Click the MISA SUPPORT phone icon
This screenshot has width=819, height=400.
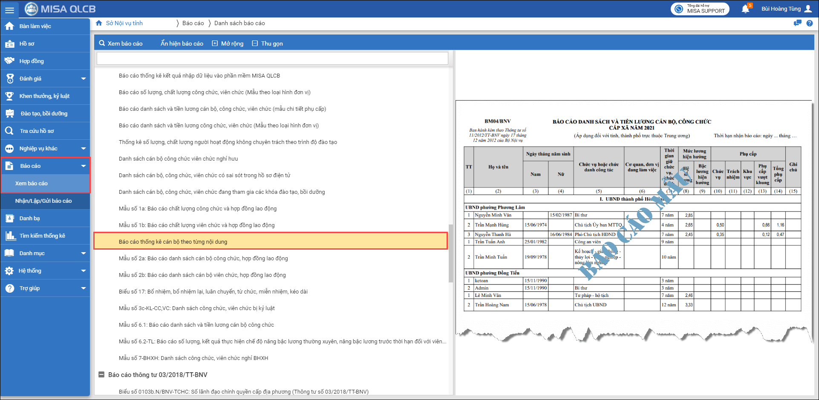679,9
